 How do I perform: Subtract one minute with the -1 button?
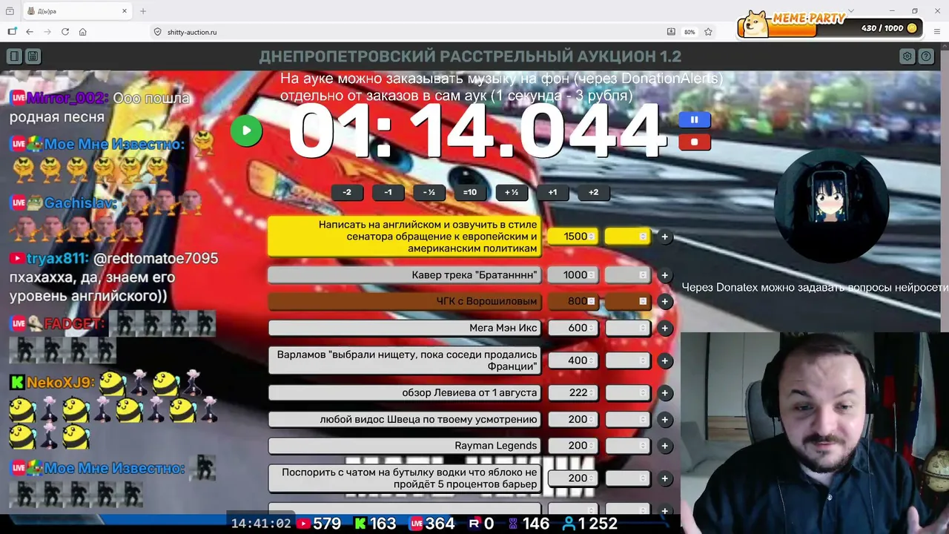tap(388, 192)
